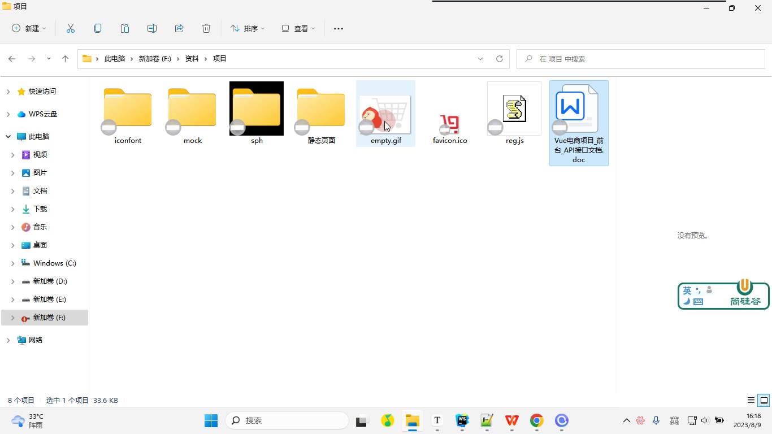Expand 快速访问 in navigation pane
The width and height of the screenshot is (772, 434).
(x=8, y=92)
